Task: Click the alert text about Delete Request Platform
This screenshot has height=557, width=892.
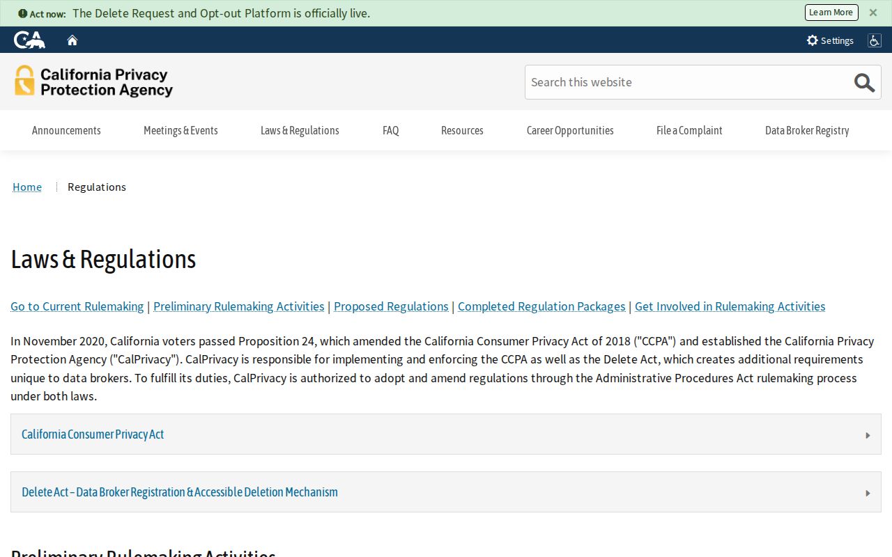Action: (222, 13)
